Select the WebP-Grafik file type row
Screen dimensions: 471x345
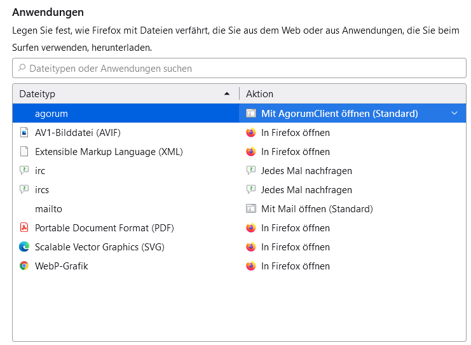(240, 266)
